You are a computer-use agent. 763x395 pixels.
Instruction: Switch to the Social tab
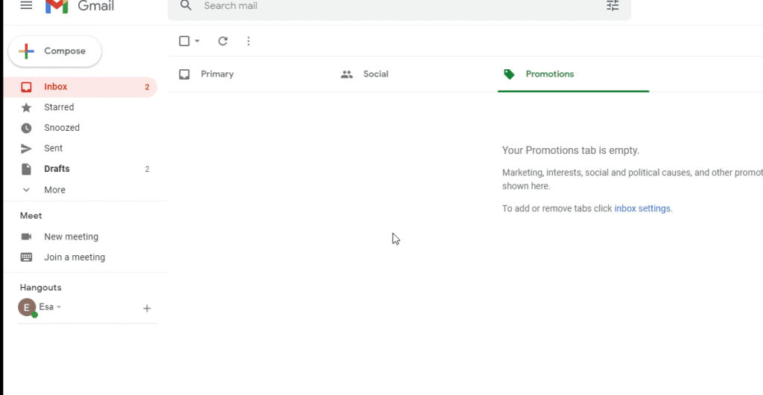376,74
